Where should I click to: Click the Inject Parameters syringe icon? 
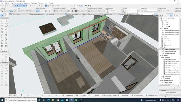(x=12, y=6)
